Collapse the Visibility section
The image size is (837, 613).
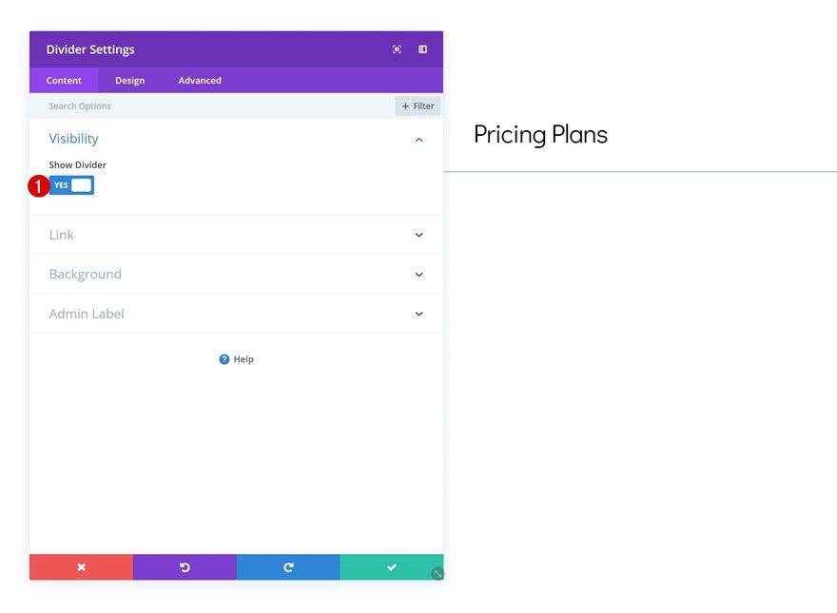(x=418, y=139)
